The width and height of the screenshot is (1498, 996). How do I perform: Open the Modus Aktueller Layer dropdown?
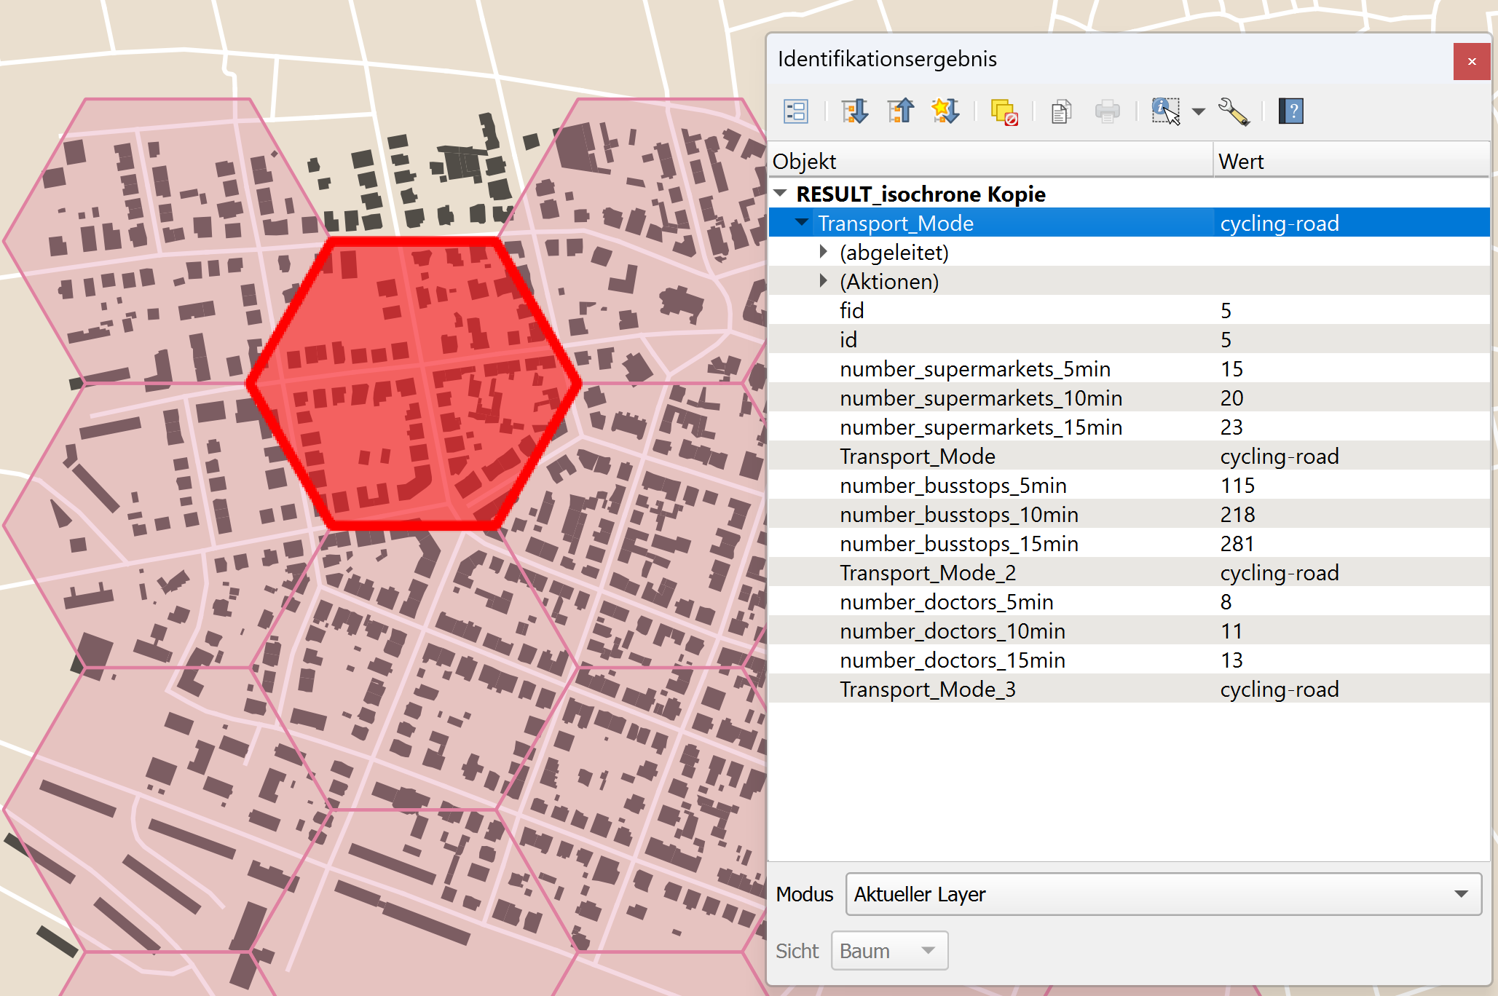coord(1163,894)
